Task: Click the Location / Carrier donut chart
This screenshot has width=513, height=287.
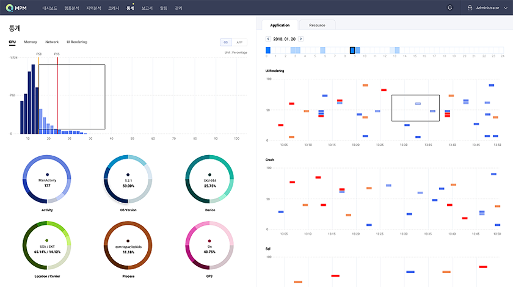Action: click(47, 245)
